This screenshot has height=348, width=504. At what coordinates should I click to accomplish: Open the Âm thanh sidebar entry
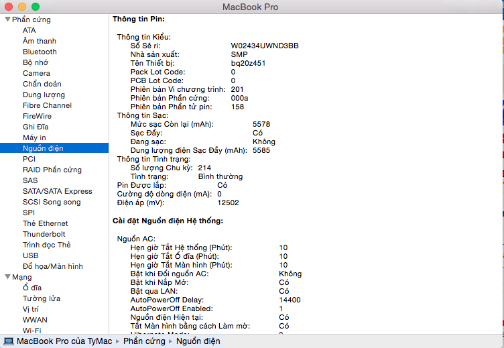coord(40,41)
